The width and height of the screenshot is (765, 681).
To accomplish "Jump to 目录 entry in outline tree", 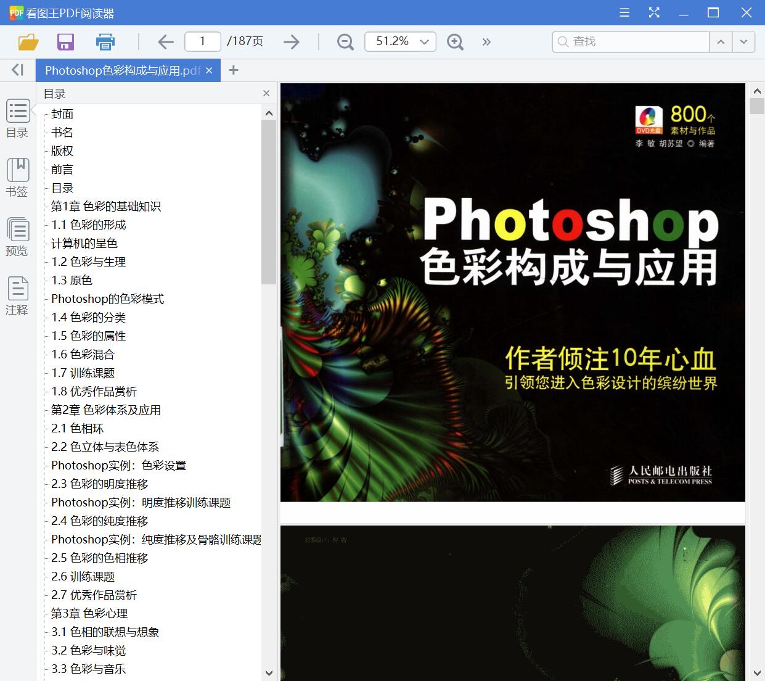I will (62, 188).
